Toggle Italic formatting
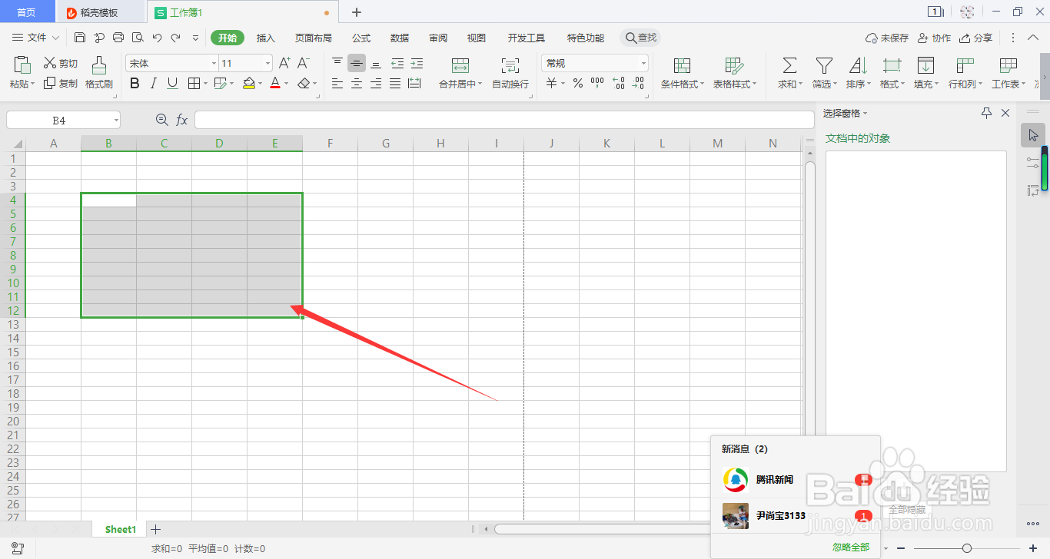The image size is (1050, 559). pos(154,83)
